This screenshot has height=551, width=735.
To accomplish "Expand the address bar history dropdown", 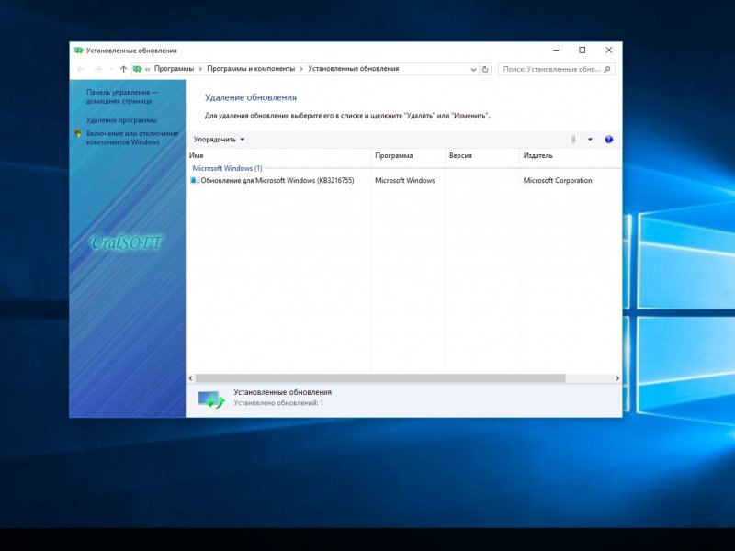I will (473, 70).
